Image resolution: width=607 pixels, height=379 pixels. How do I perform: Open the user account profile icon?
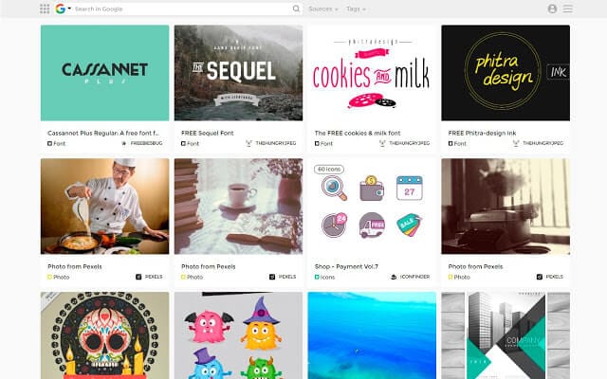[552, 9]
